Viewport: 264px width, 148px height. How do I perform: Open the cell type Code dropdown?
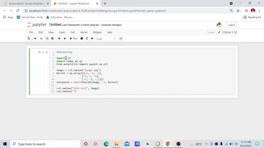tap(106, 39)
